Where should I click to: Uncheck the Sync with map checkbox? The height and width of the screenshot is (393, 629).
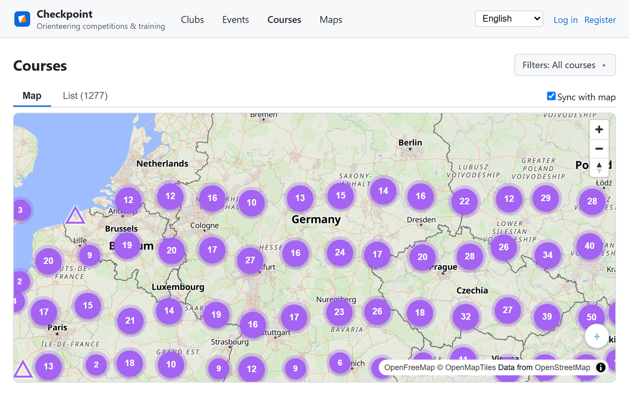click(x=551, y=96)
